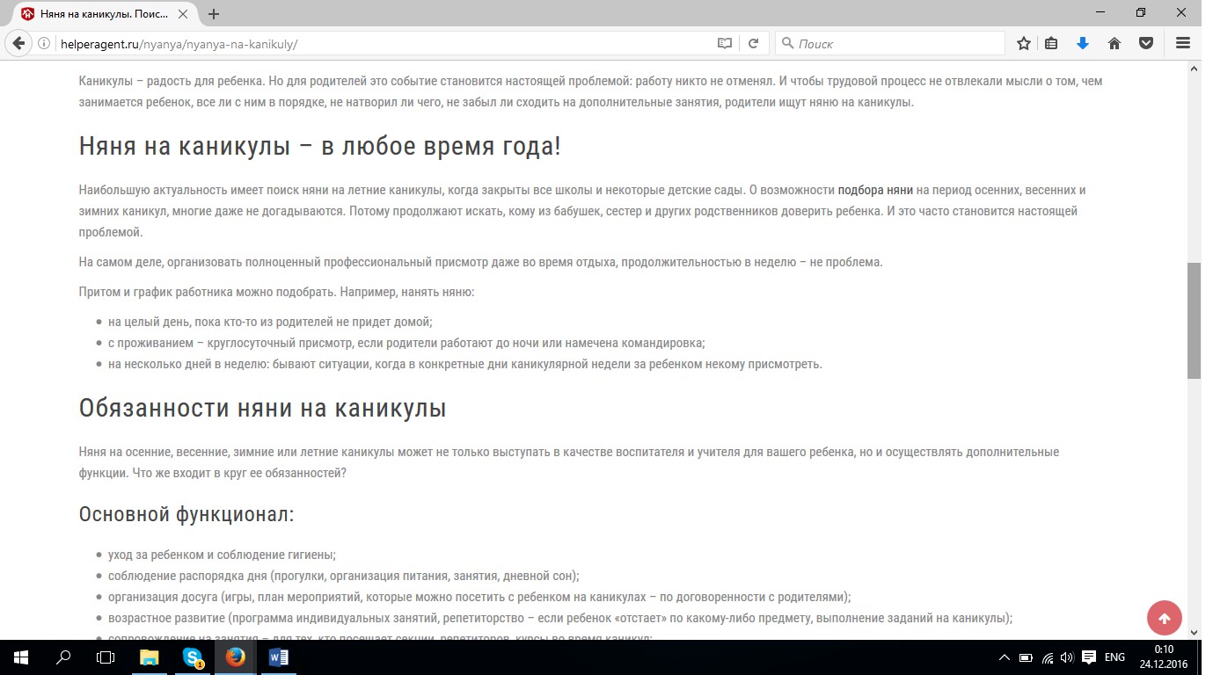Click line Притом и график работника можно подобрать
1213x675 pixels.
(x=276, y=292)
